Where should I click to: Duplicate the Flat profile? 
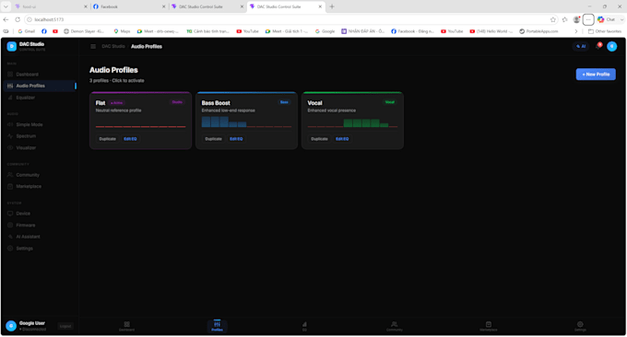(x=108, y=139)
